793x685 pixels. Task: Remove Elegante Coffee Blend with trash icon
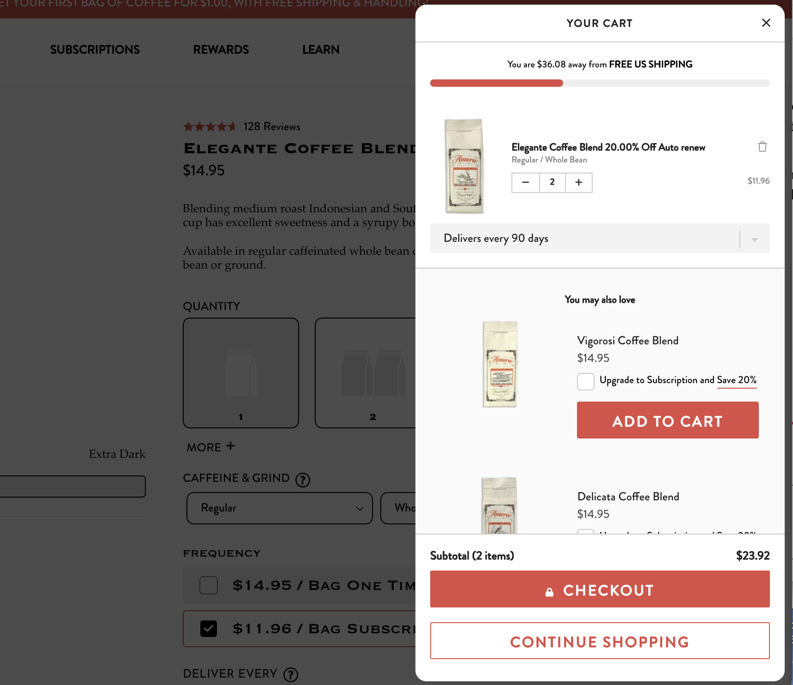coord(762,147)
